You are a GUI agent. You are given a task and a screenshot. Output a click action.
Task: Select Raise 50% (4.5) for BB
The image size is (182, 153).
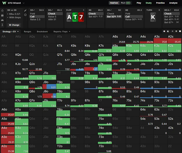(133, 19)
